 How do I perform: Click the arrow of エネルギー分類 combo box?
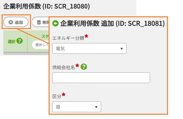tap(122, 49)
